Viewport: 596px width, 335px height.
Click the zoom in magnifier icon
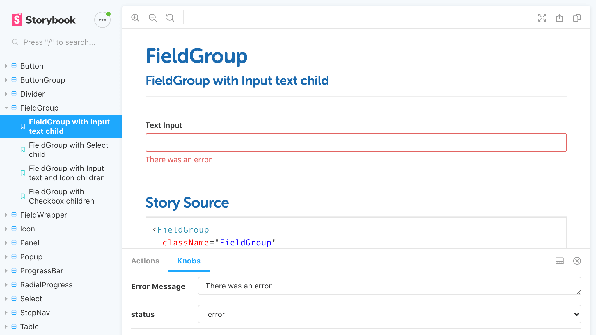click(x=135, y=18)
